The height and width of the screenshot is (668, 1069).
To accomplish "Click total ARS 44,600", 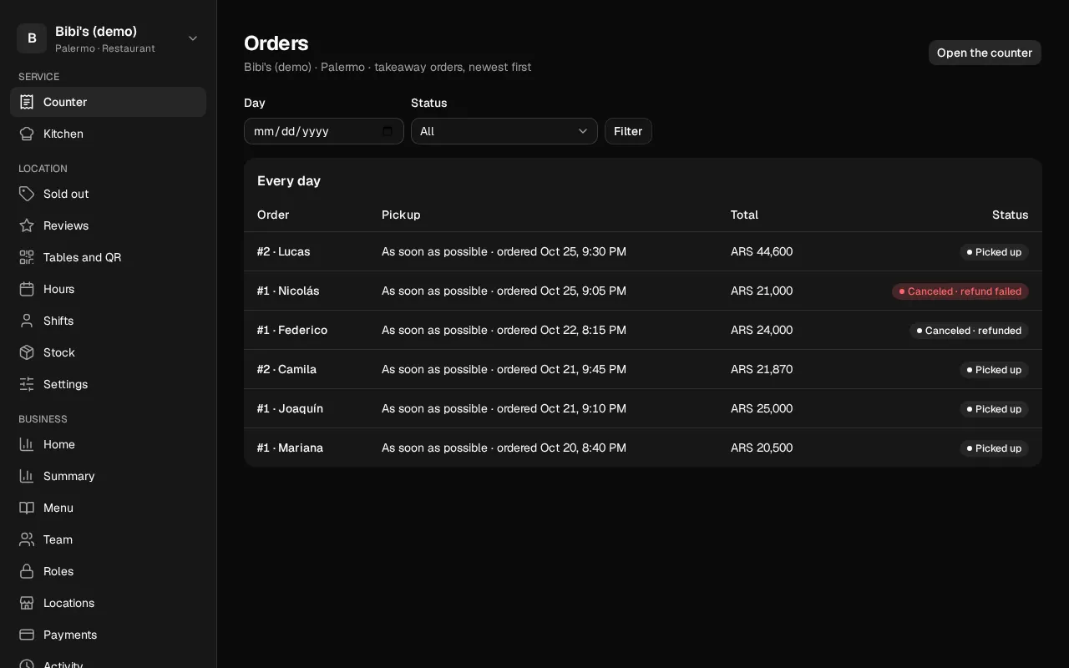I will (762, 251).
